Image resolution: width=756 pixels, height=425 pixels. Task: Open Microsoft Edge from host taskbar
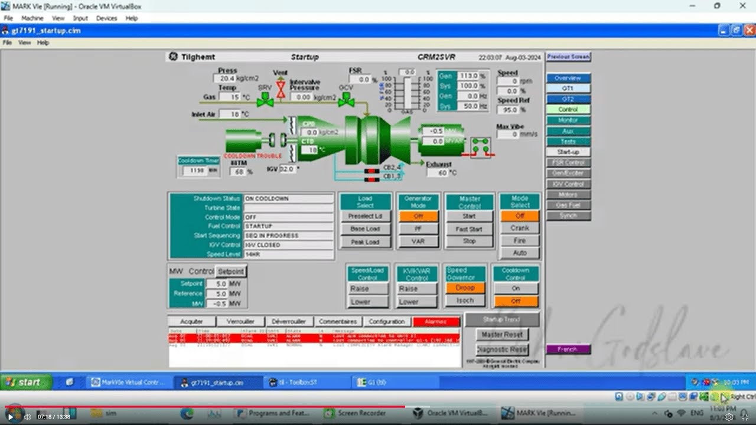(x=187, y=413)
